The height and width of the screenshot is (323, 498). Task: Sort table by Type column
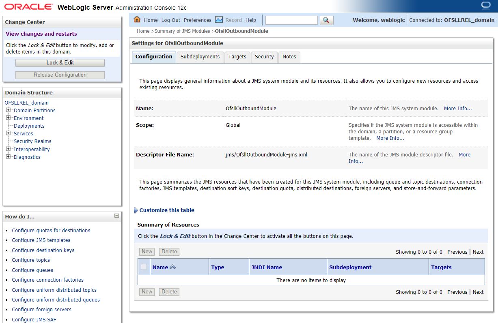pyautogui.click(x=218, y=267)
